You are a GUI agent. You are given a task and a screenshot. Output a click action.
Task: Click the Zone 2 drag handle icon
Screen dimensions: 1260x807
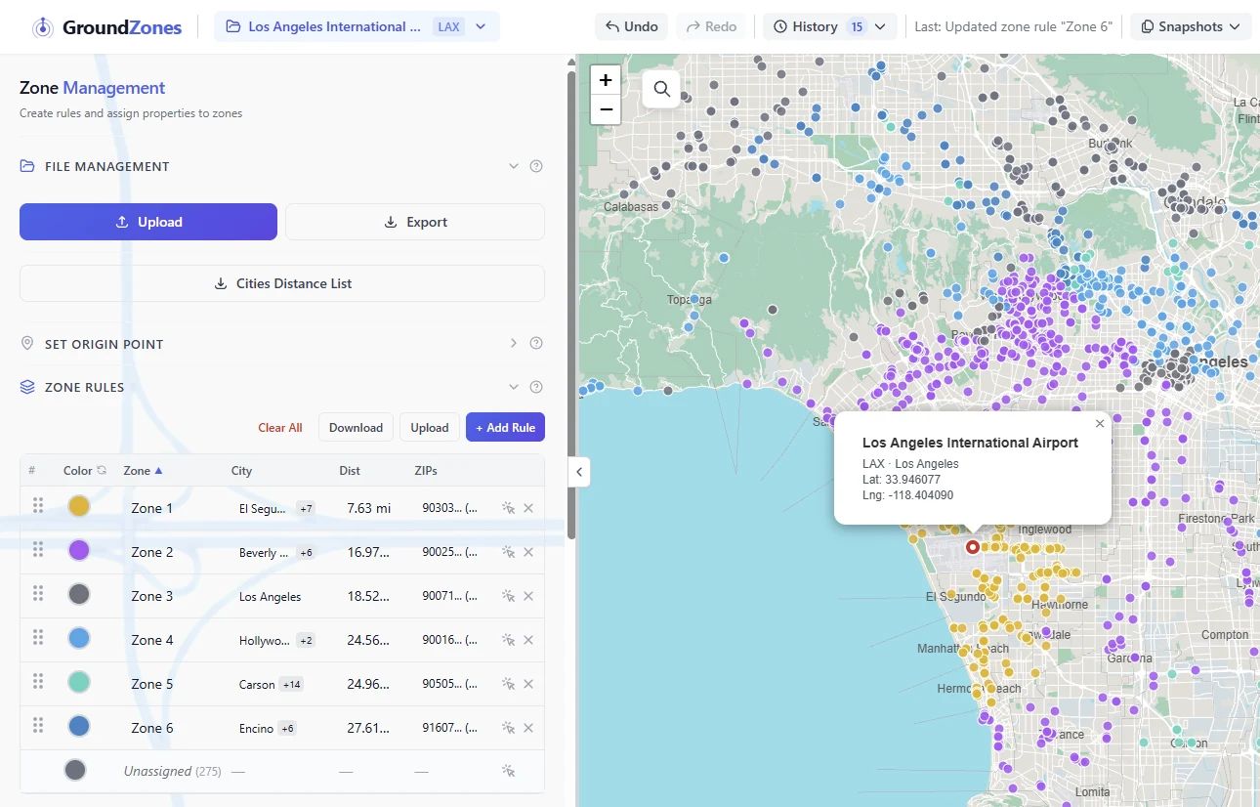point(38,549)
